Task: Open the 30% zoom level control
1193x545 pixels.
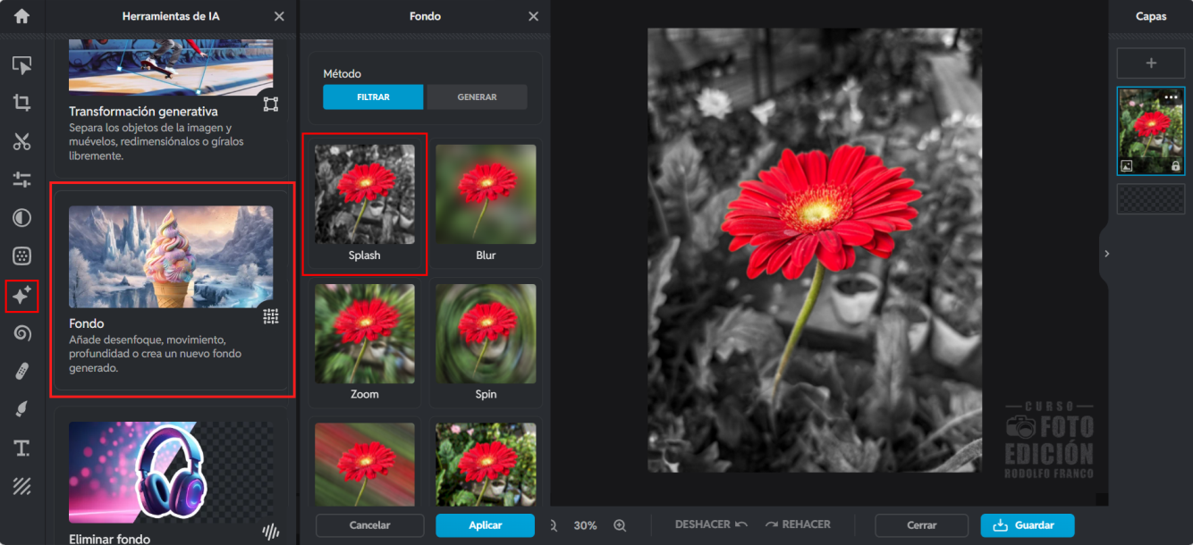Action: click(x=585, y=525)
